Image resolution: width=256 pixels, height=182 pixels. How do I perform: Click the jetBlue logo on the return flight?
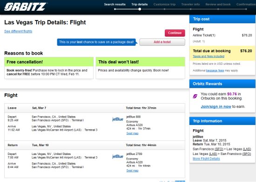118,156
